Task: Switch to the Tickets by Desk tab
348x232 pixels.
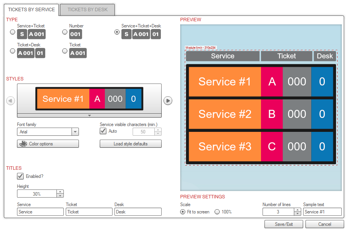Action: coord(87,10)
